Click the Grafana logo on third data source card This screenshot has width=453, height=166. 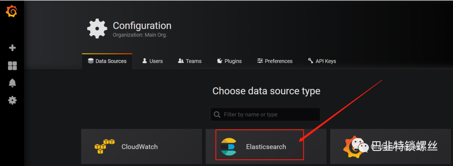[x=353, y=147]
